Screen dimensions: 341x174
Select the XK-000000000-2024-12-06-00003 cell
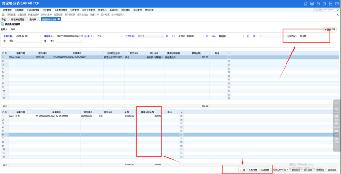pos(57,116)
